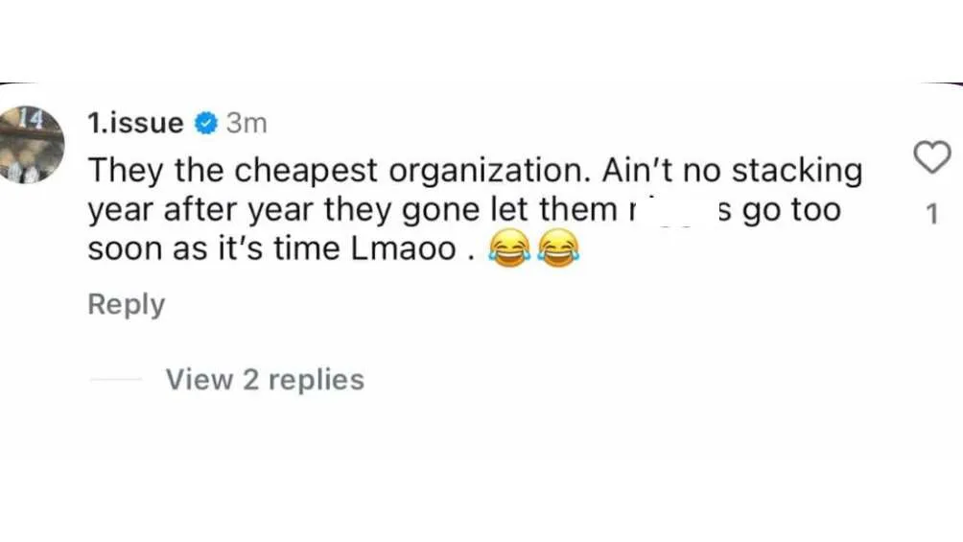Expand View 2 replies
963x542 pixels.
(265, 380)
